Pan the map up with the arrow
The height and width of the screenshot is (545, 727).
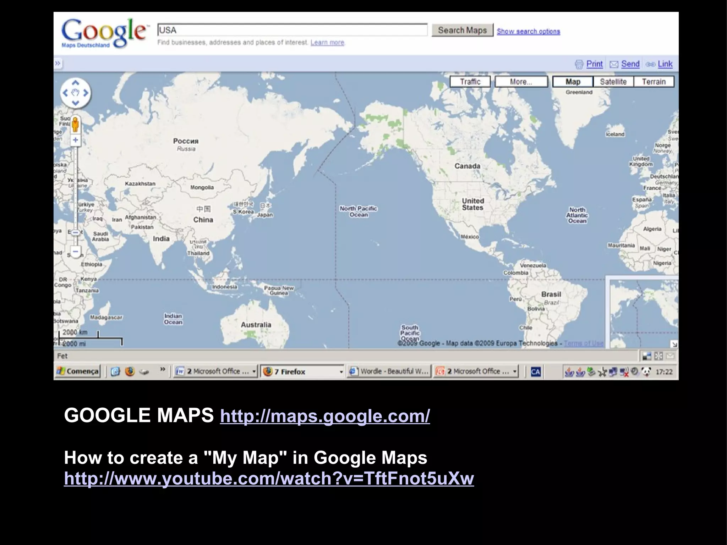[x=75, y=83]
